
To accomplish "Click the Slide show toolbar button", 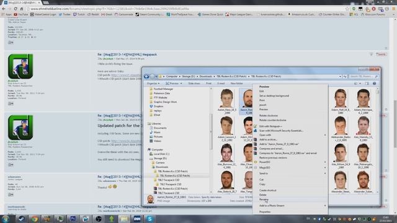I will click(194, 84).
